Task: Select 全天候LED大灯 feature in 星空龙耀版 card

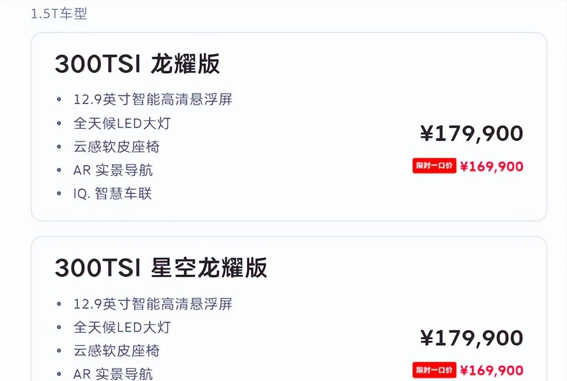Action: tap(122, 327)
